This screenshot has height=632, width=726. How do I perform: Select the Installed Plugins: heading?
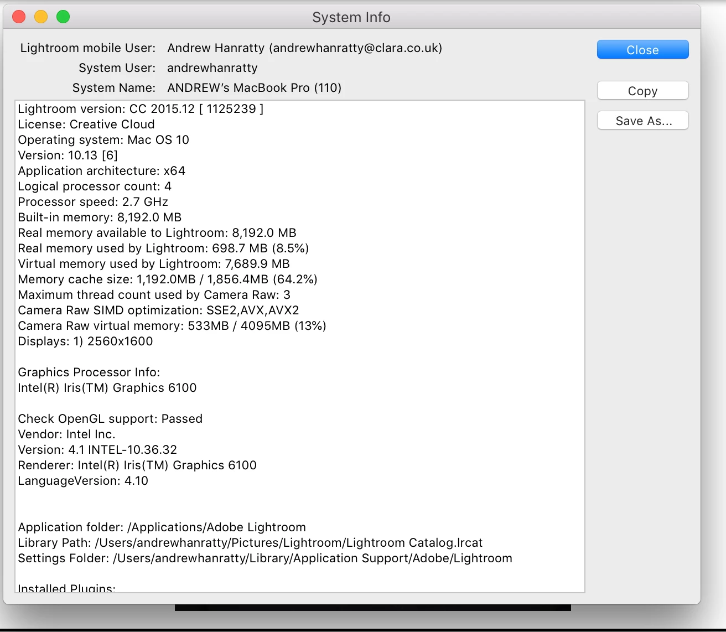click(x=67, y=588)
